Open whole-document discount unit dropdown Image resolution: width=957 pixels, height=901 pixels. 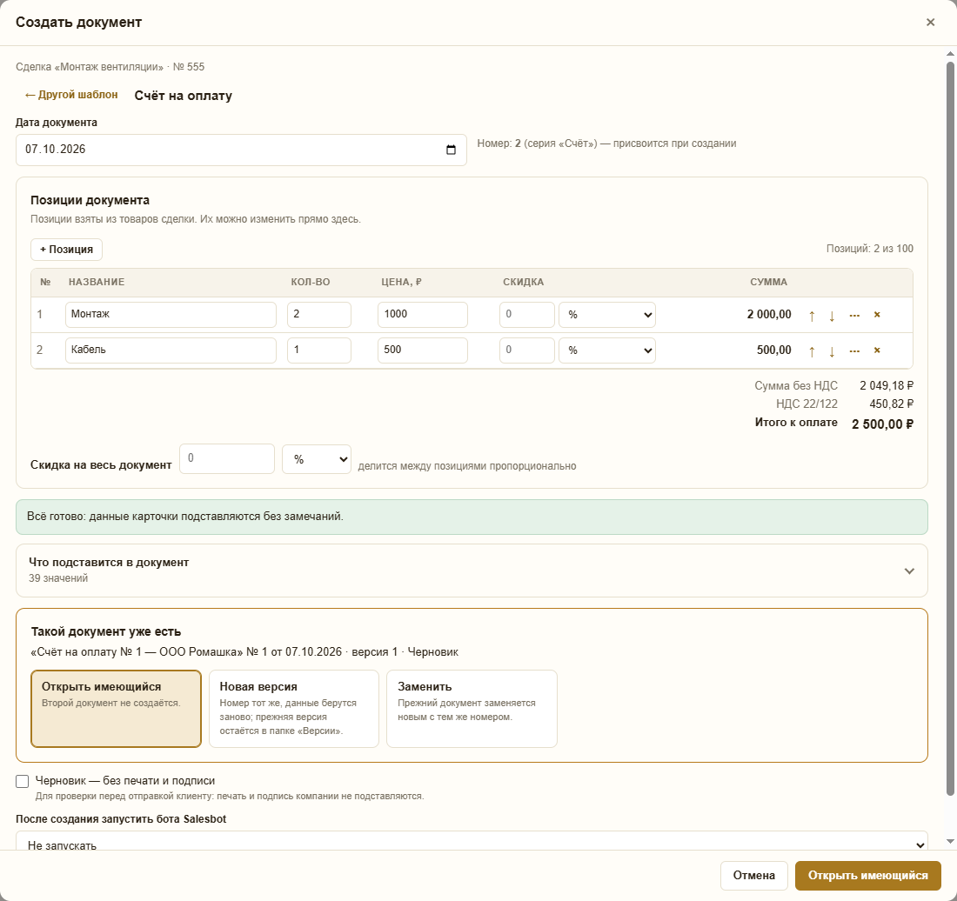pos(317,459)
